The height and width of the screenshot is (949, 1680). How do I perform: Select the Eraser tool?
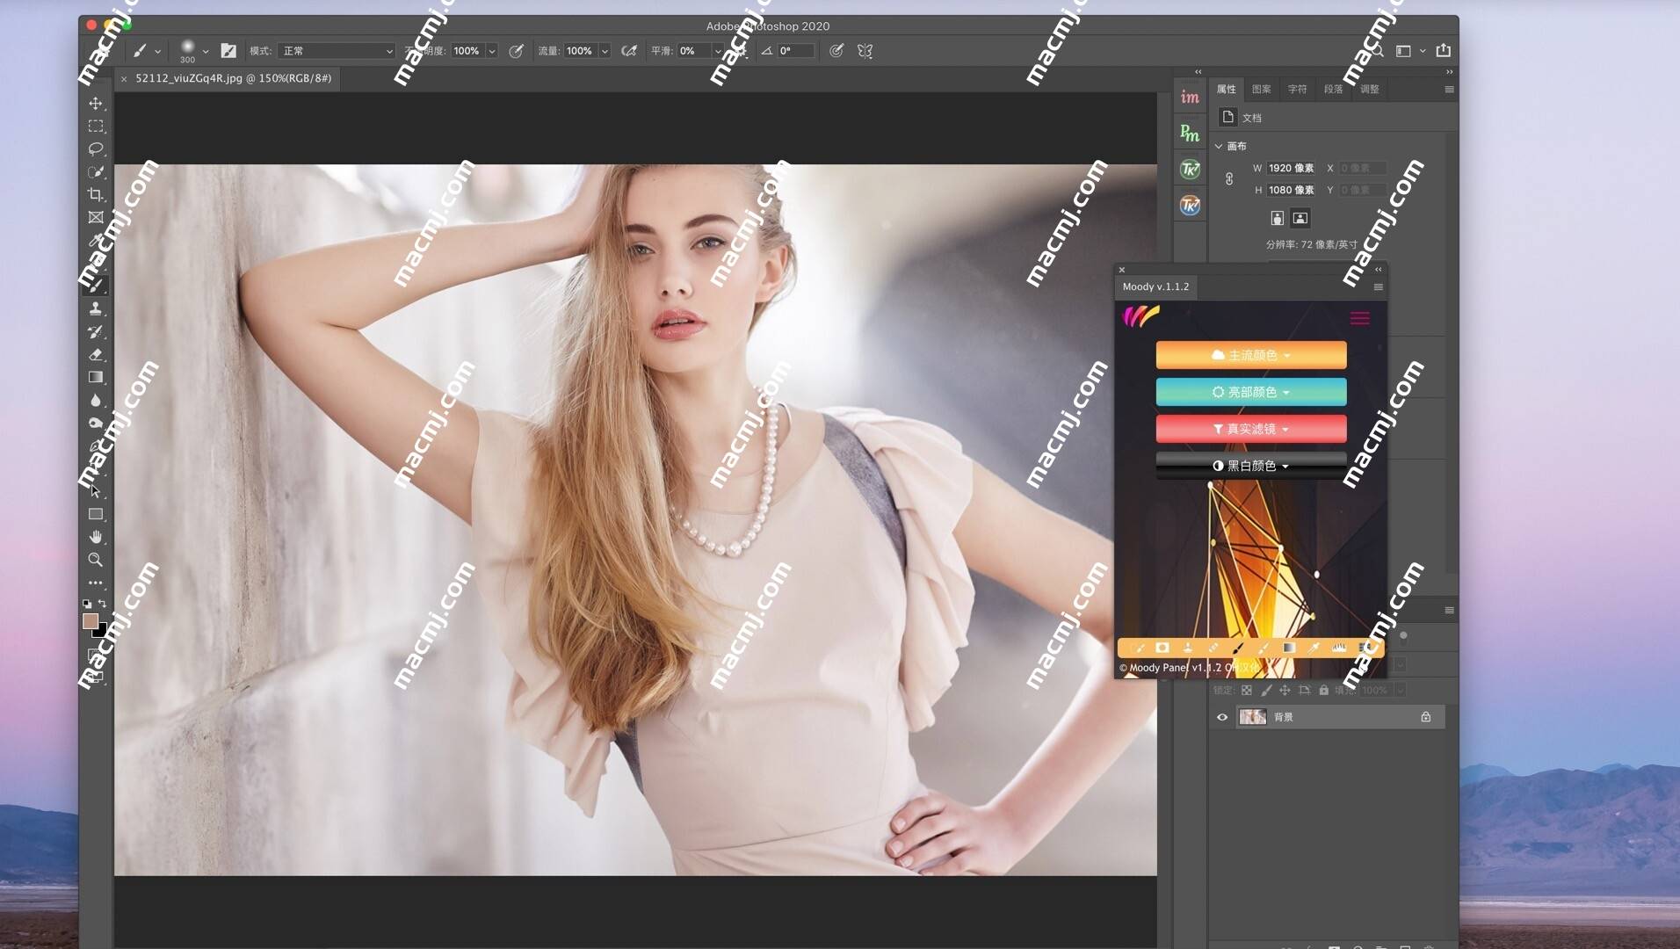pos(96,355)
